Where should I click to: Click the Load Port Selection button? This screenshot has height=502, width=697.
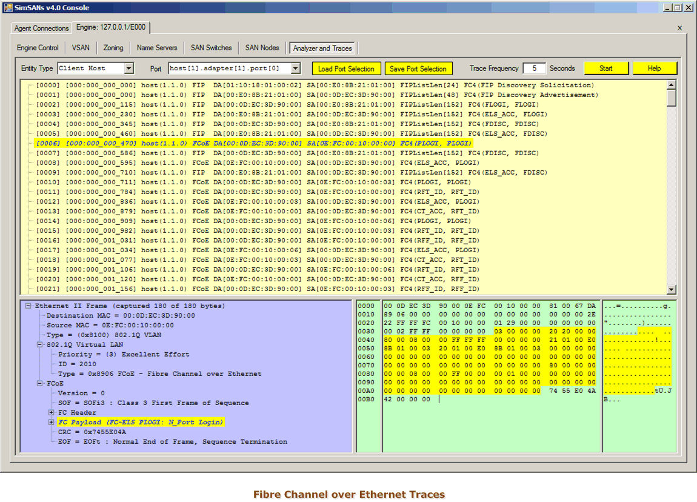(x=347, y=69)
